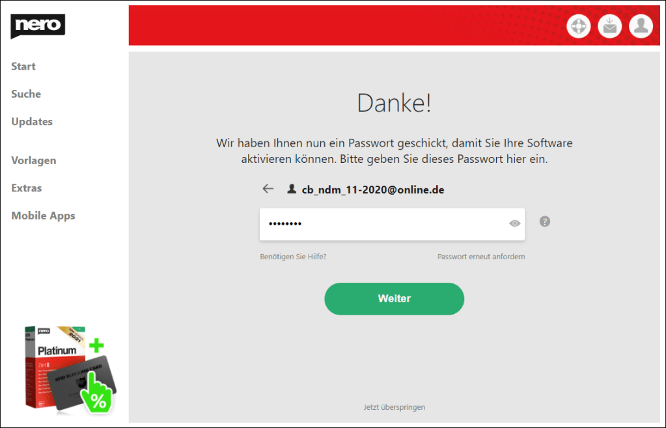Image resolution: width=666 pixels, height=428 pixels.
Task: Open the Start menu item
Action: [23, 66]
